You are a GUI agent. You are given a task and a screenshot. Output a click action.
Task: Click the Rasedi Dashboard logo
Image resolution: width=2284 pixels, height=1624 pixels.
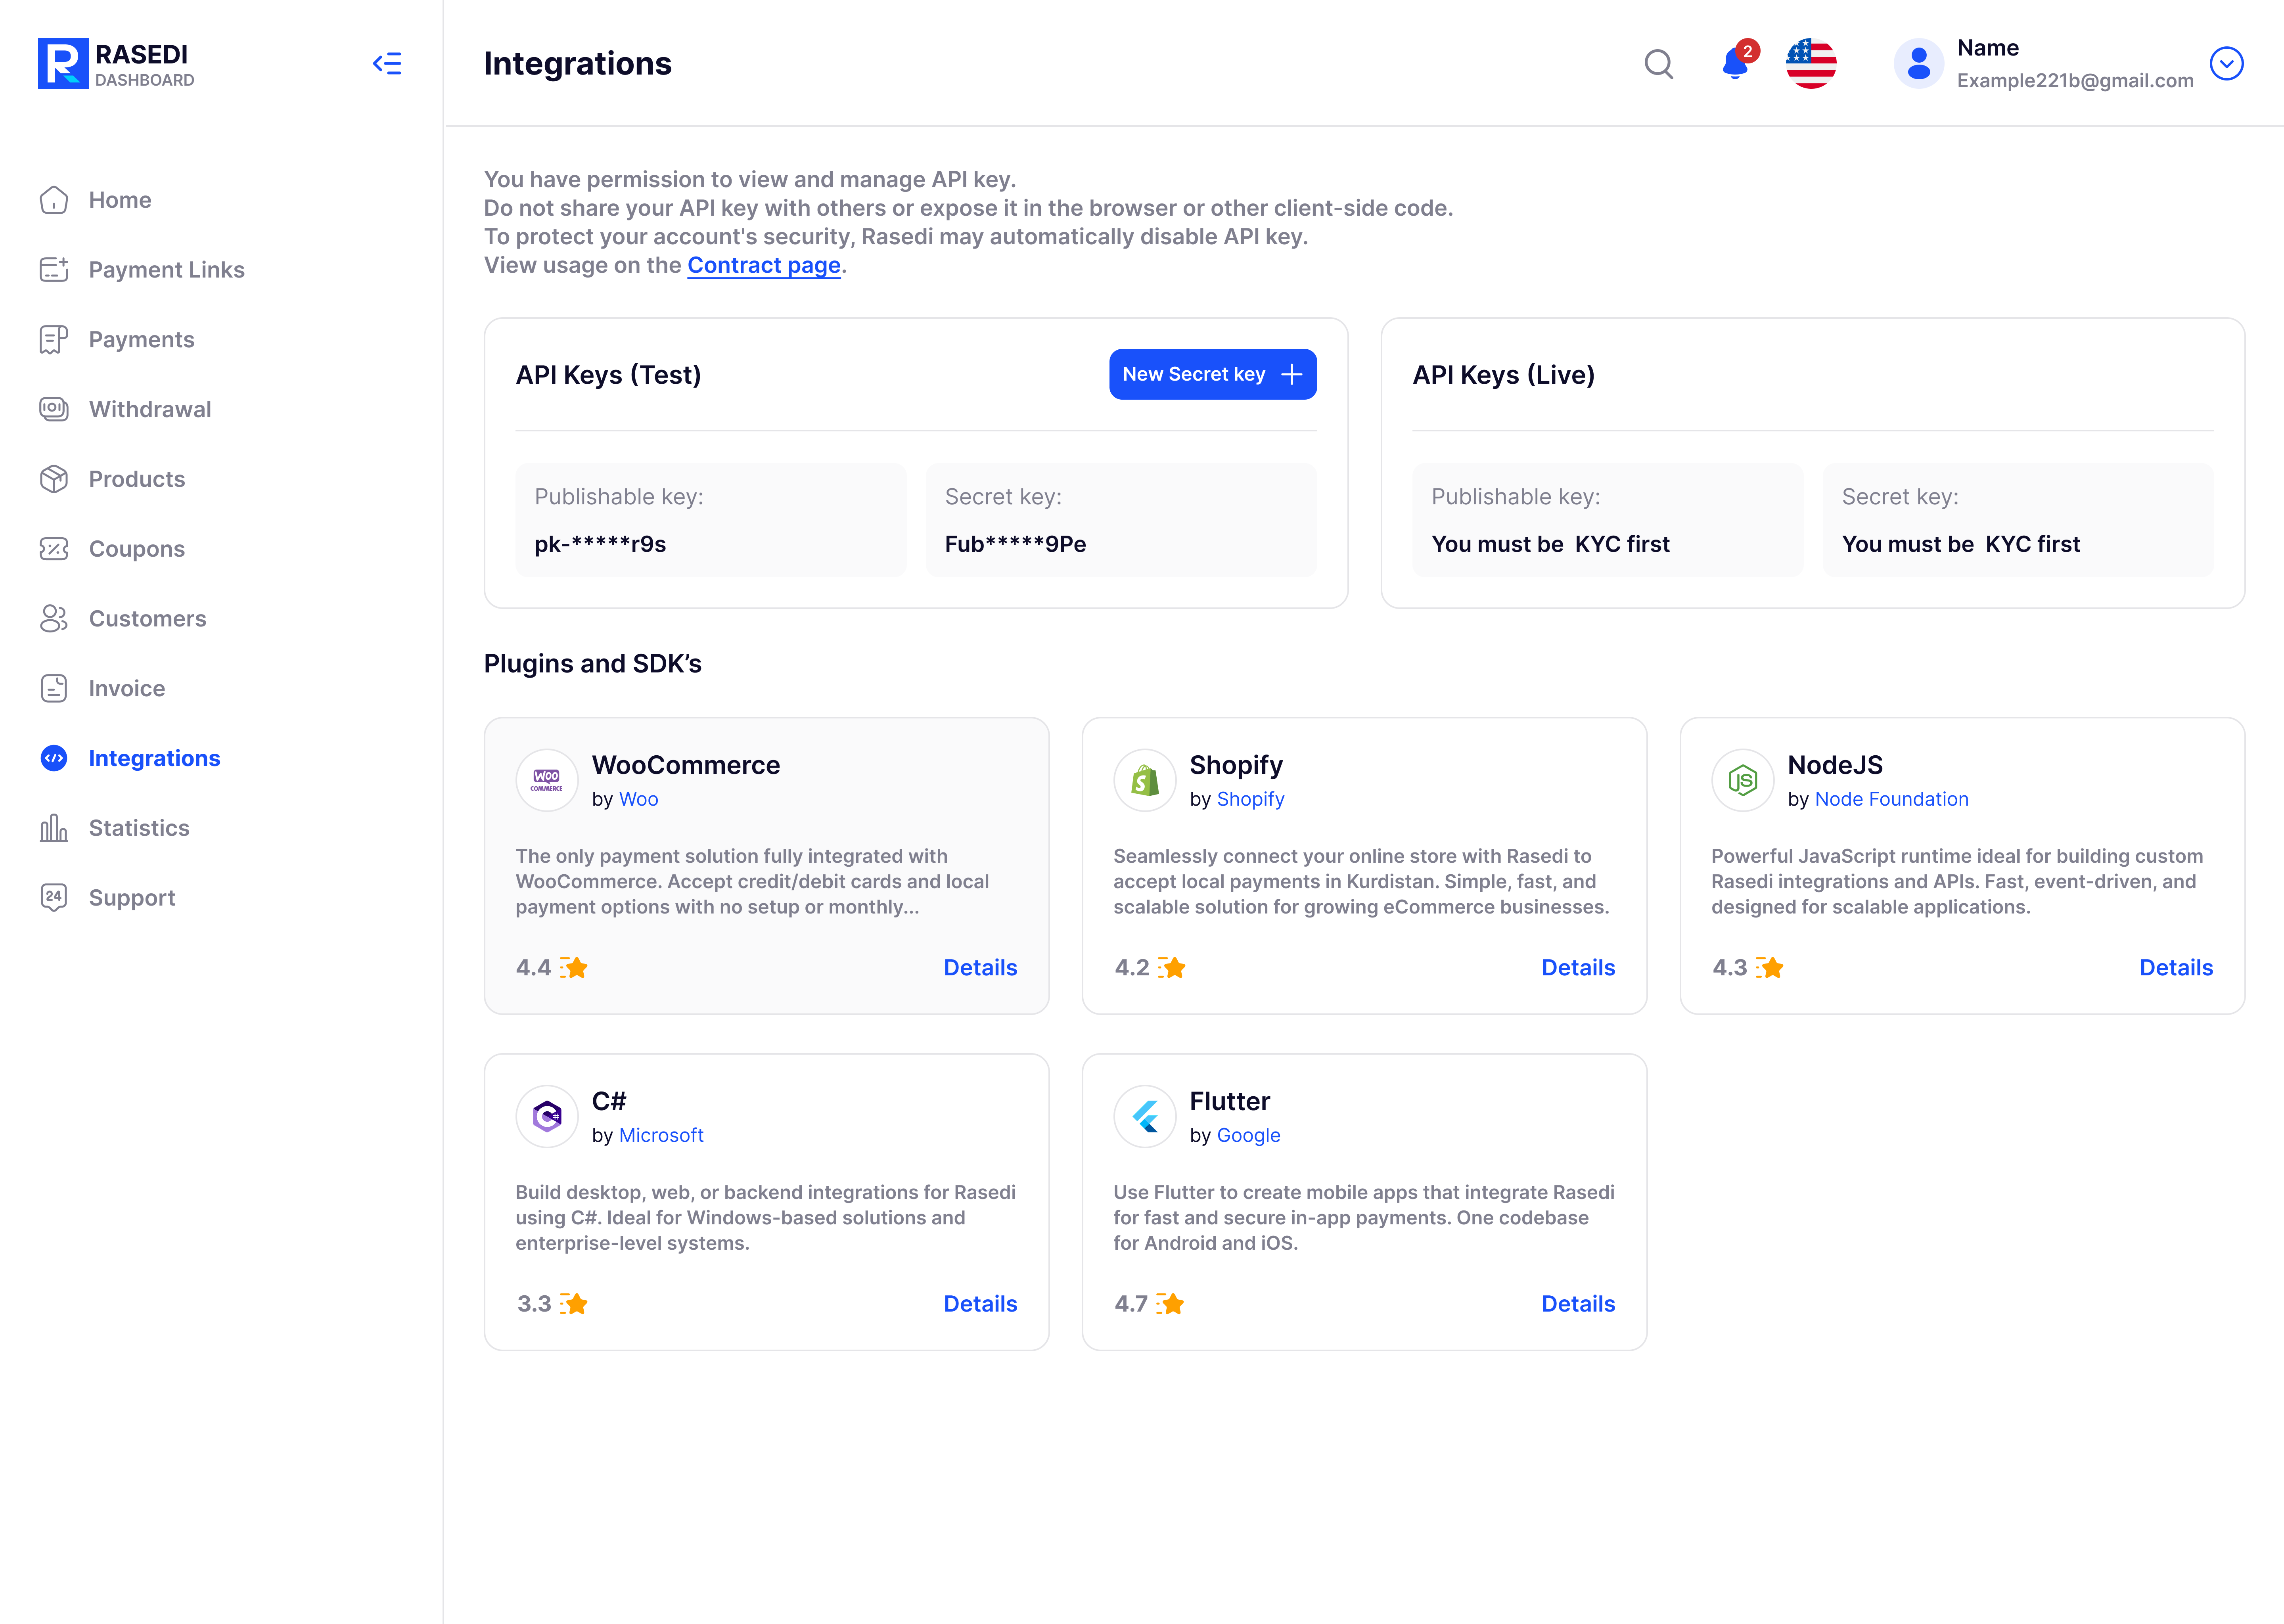[116, 64]
